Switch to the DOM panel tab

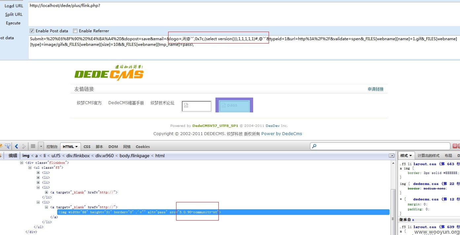click(113, 147)
